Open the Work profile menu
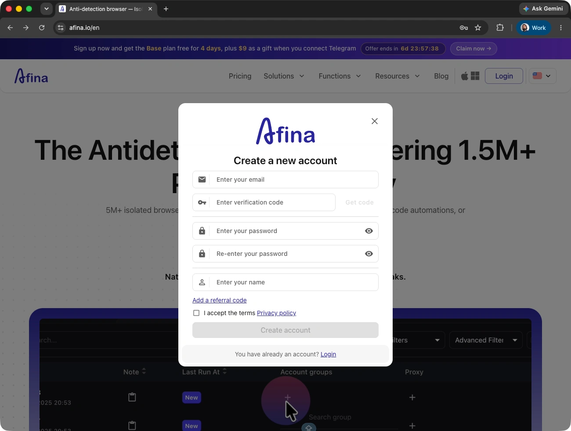571x431 pixels. (x=533, y=28)
